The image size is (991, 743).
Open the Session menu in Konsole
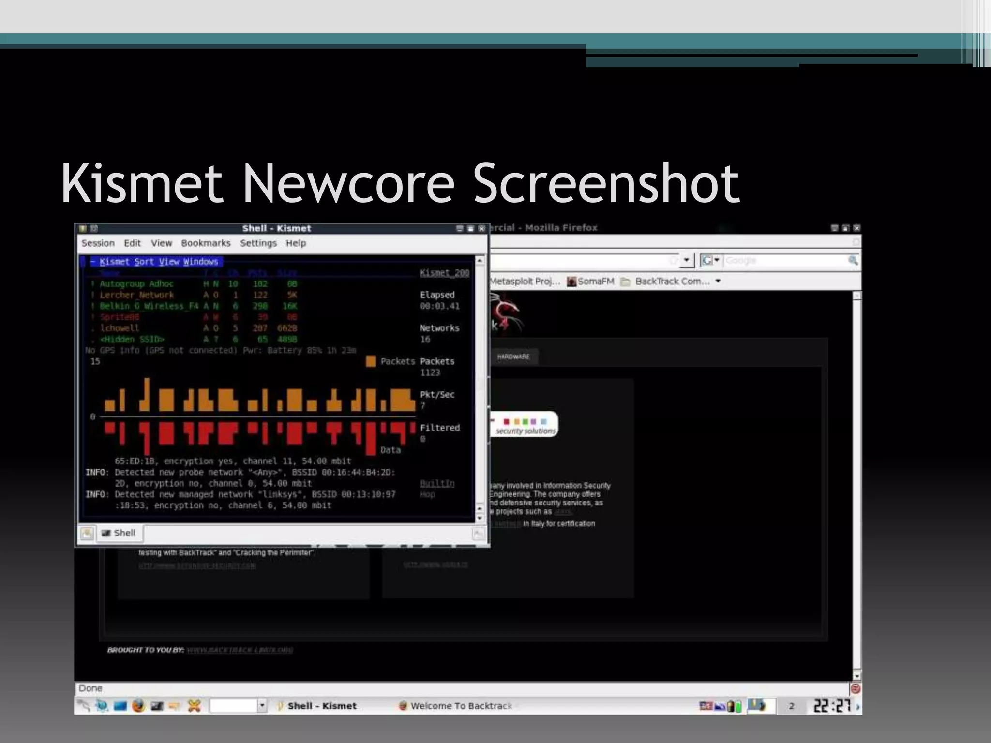click(98, 243)
